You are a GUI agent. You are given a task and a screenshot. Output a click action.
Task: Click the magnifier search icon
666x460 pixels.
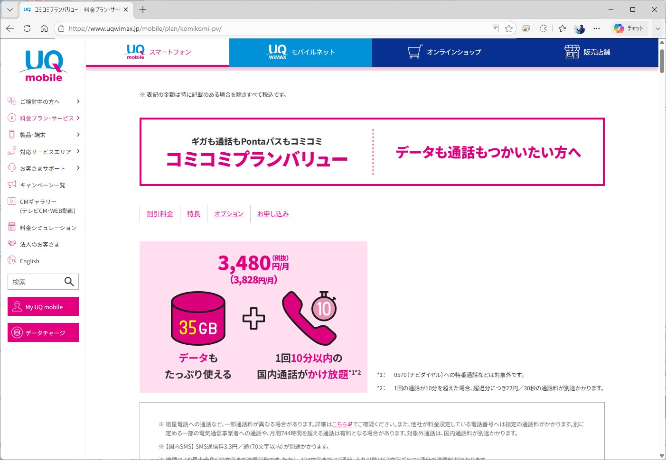[x=69, y=282]
